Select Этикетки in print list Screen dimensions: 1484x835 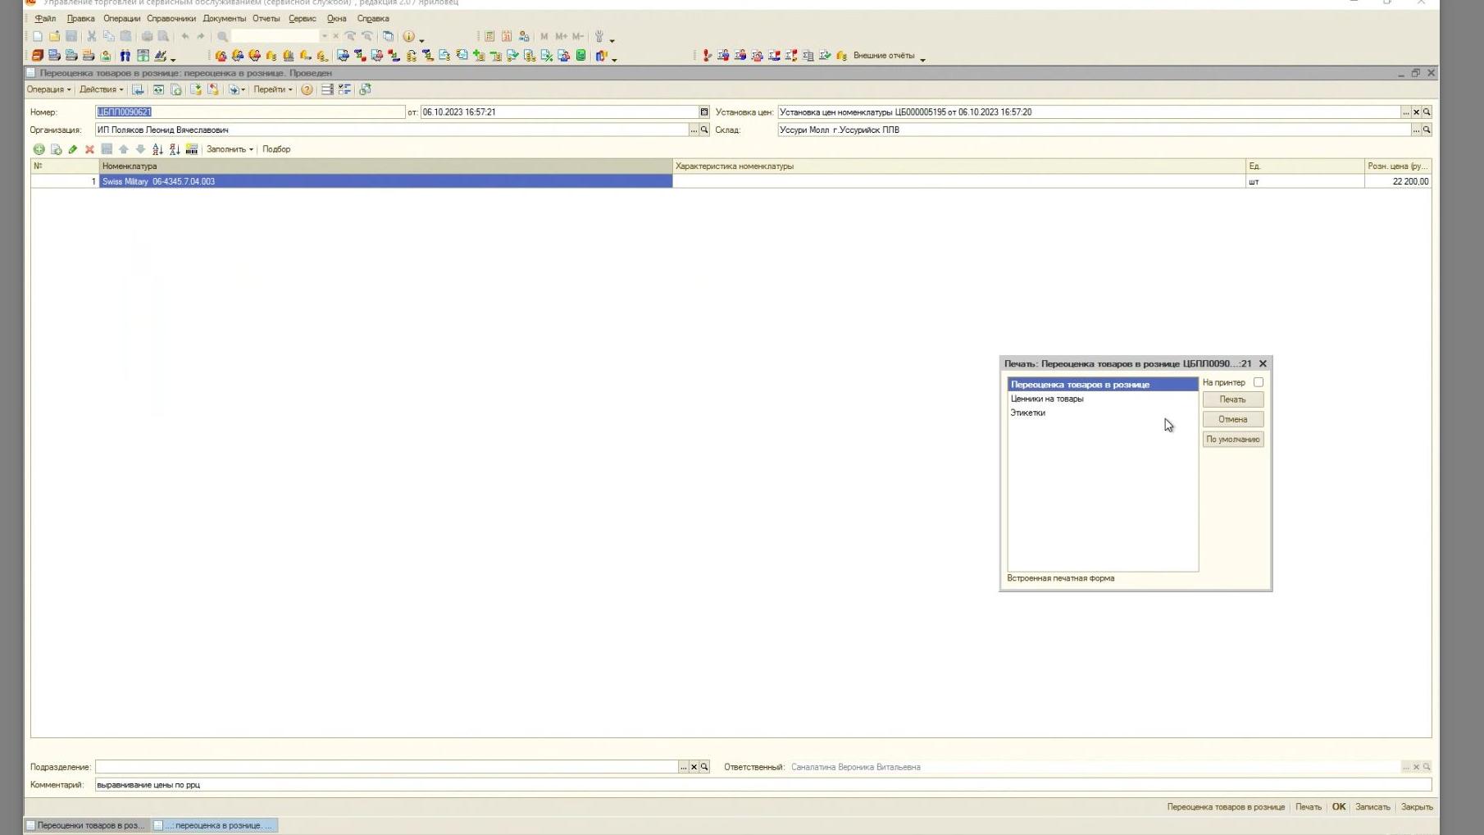(x=1102, y=413)
